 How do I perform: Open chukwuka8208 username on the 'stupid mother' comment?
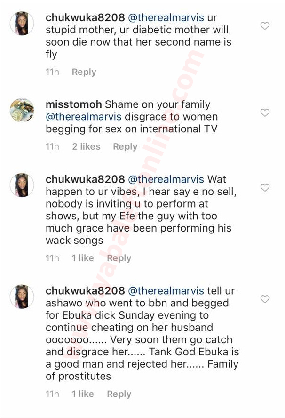(85, 17)
